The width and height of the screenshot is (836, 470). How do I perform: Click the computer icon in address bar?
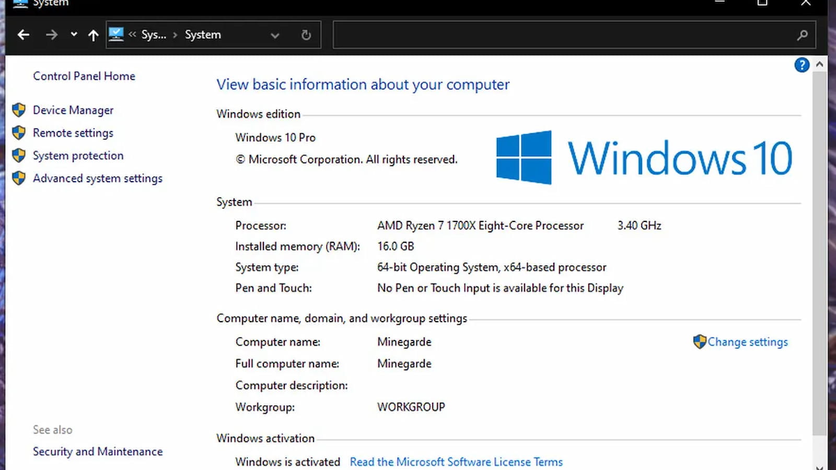tap(116, 34)
